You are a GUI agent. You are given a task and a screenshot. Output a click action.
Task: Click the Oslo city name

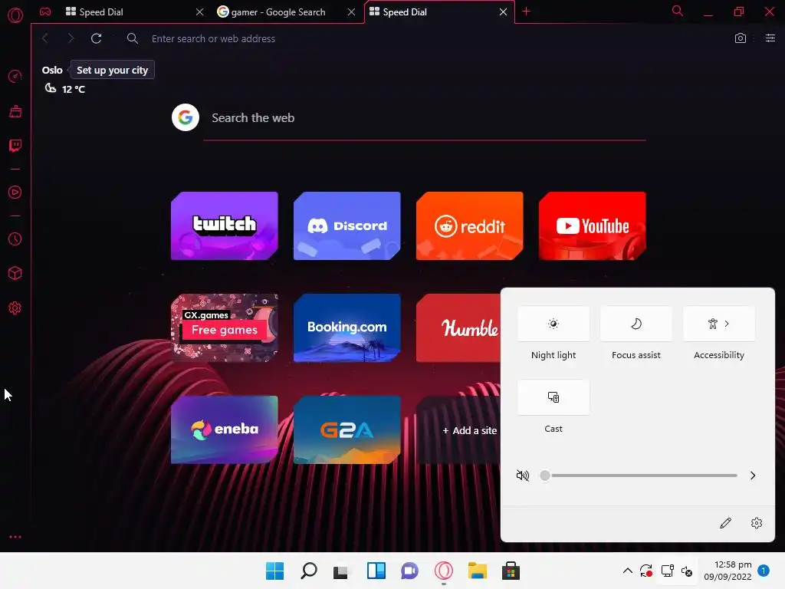pyautogui.click(x=52, y=70)
